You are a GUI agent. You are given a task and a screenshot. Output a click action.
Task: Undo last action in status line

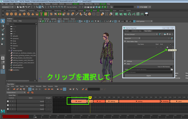tap(26, 7)
